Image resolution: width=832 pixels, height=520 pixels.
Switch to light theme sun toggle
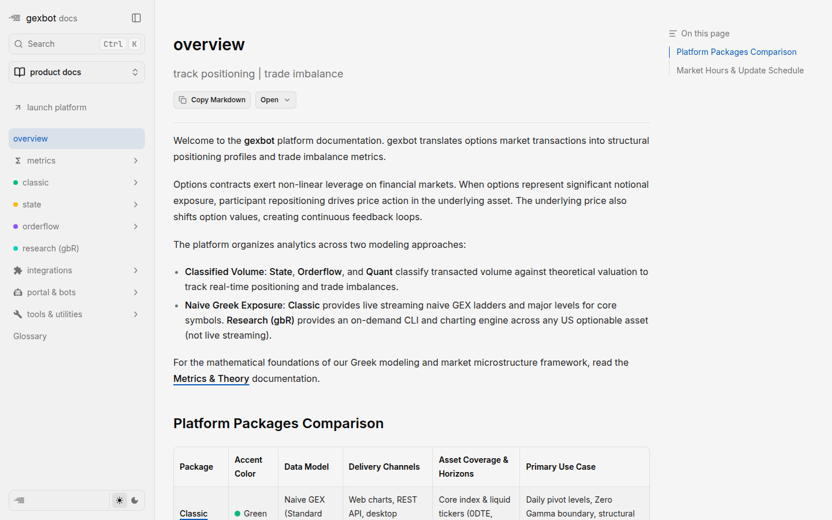pyautogui.click(x=120, y=500)
